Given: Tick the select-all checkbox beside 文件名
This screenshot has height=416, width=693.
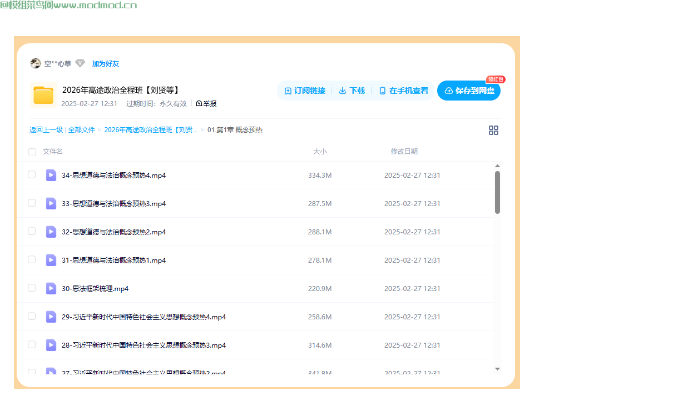Looking at the screenshot, I should 32,152.
